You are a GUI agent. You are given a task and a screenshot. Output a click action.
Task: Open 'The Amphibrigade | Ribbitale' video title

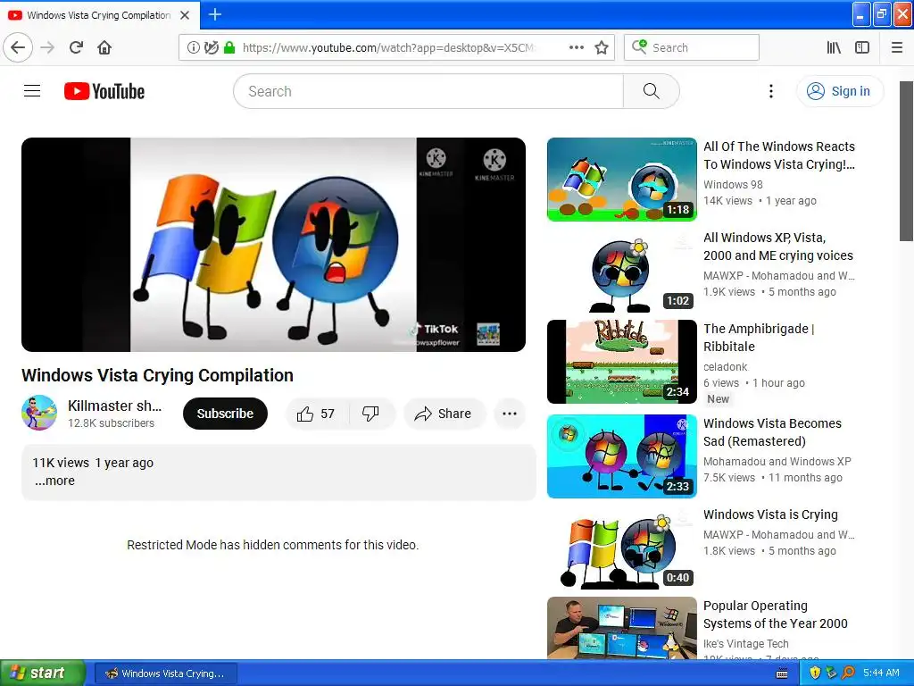click(x=759, y=337)
